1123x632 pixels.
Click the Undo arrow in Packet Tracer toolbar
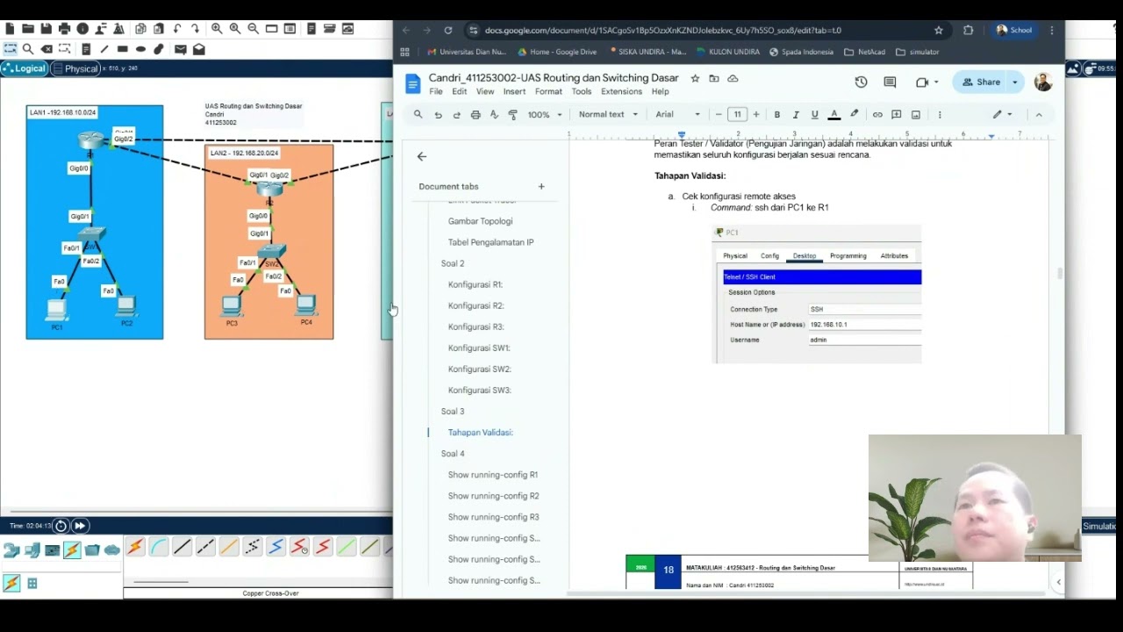tap(177, 29)
